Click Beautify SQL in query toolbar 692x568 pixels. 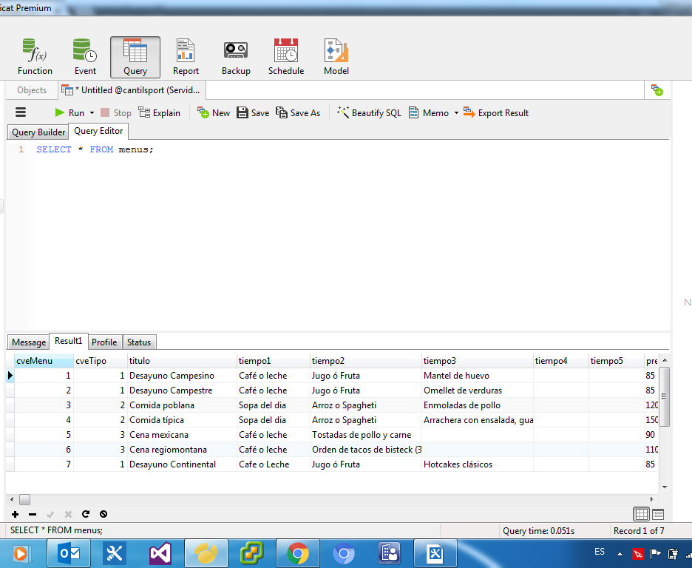[369, 113]
